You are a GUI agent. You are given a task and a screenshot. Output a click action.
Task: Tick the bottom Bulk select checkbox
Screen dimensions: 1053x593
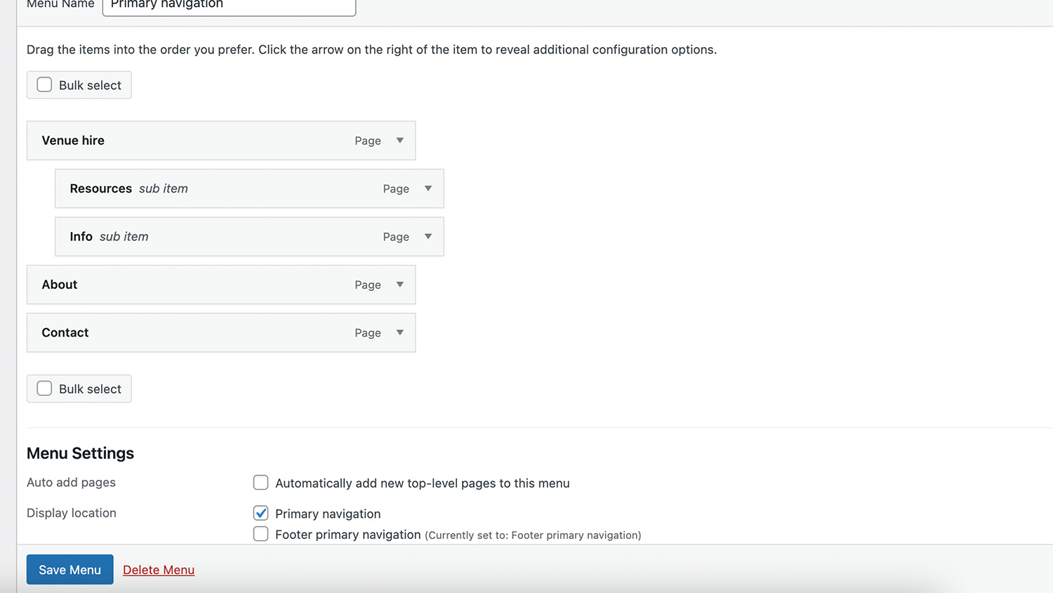(x=44, y=389)
